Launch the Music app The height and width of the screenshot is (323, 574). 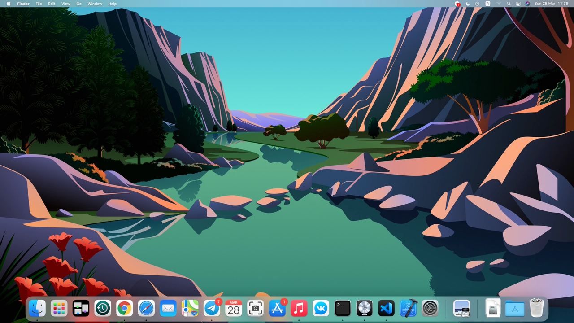point(299,308)
